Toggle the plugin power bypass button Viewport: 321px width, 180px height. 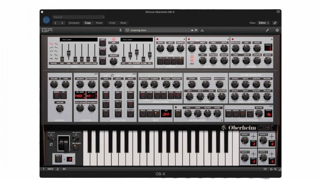tap(46, 20)
